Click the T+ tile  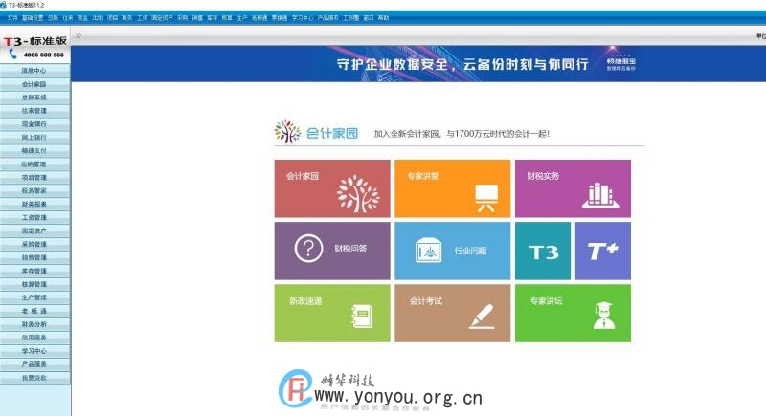pyautogui.click(x=603, y=251)
